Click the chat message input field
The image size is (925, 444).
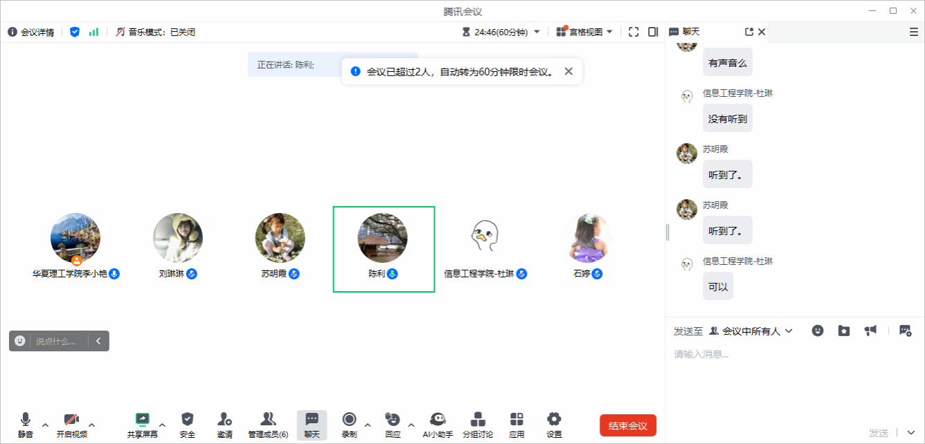789,355
